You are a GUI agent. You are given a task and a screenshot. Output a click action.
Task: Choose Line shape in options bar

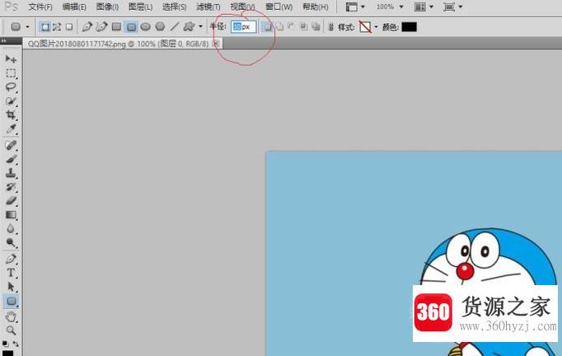click(175, 27)
